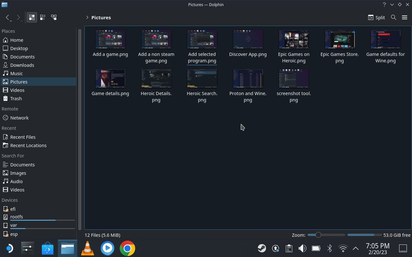The height and width of the screenshot is (257, 412).
Task: Switch to Compact view mode
Action: point(43,17)
